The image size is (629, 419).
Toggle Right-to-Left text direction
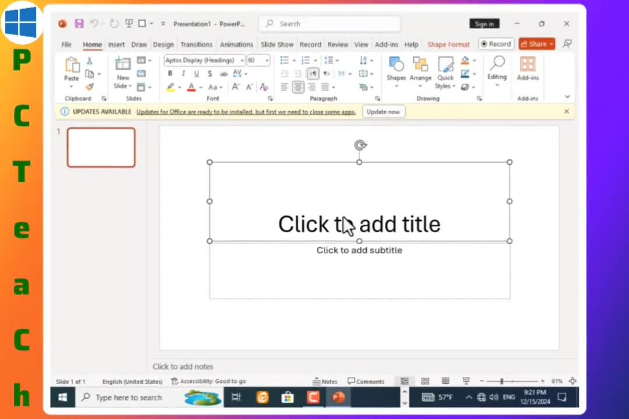click(327, 74)
